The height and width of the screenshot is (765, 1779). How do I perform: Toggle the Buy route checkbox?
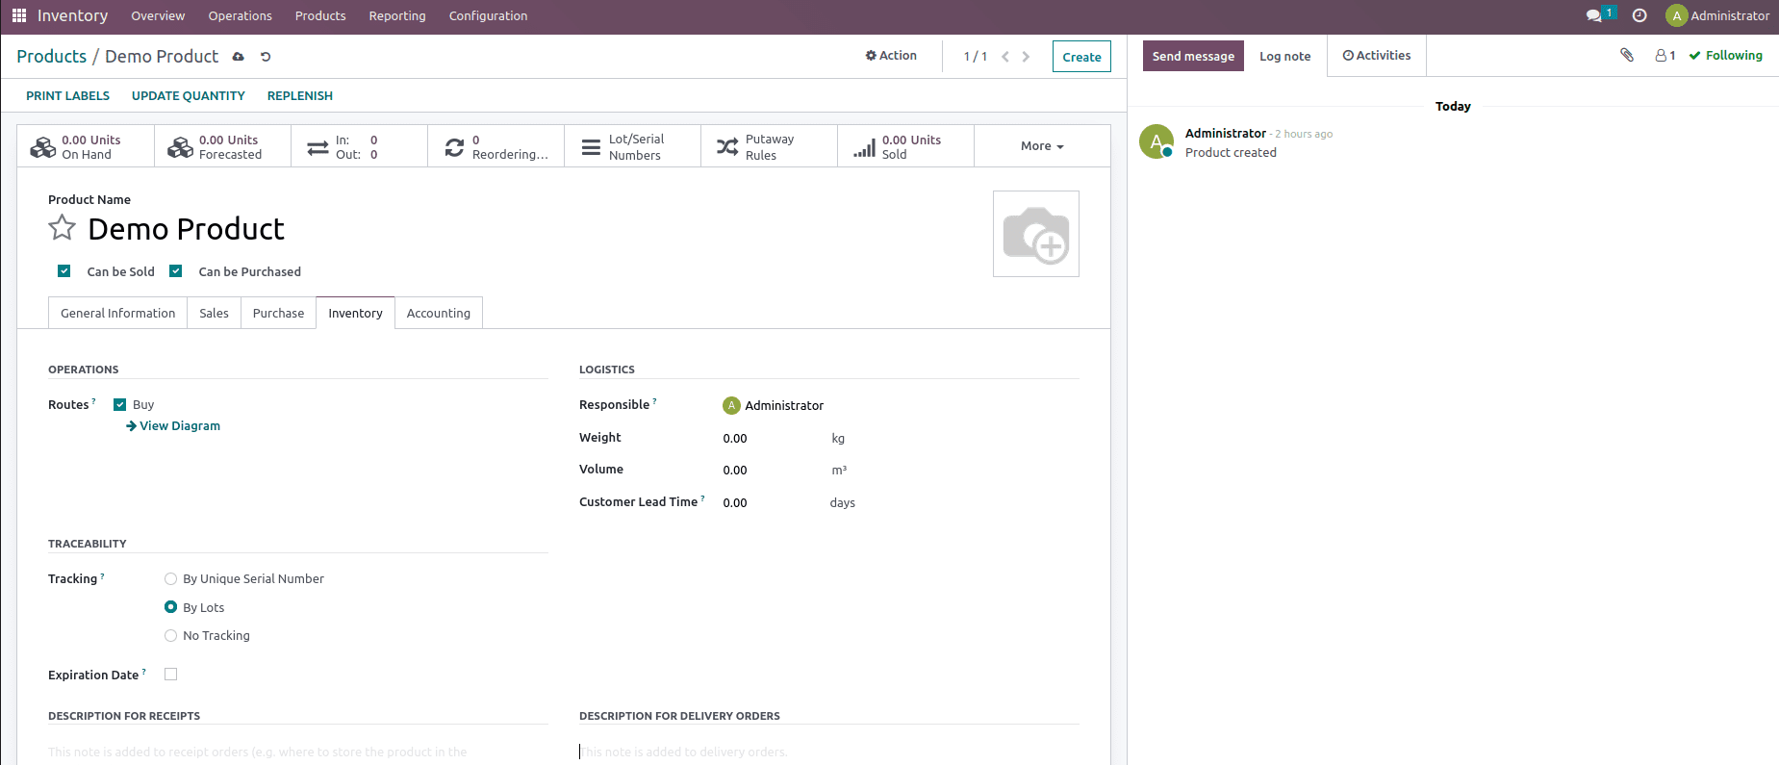pos(119,405)
